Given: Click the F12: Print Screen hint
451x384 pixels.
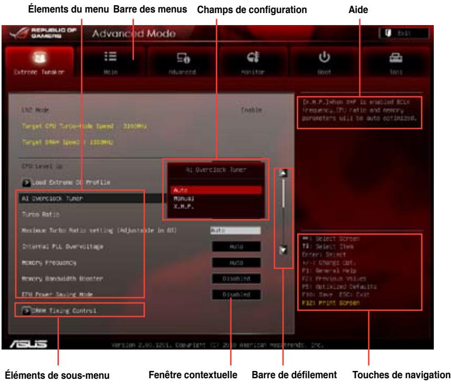Looking at the screenshot, I should click(x=331, y=302).
